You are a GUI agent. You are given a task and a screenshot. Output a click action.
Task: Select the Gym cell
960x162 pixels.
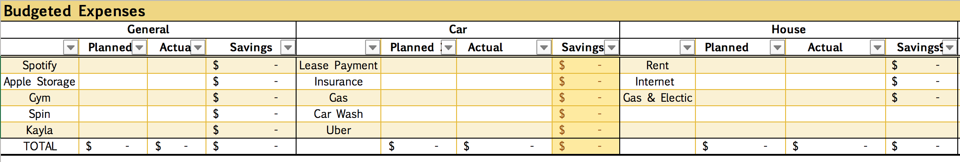(40, 98)
